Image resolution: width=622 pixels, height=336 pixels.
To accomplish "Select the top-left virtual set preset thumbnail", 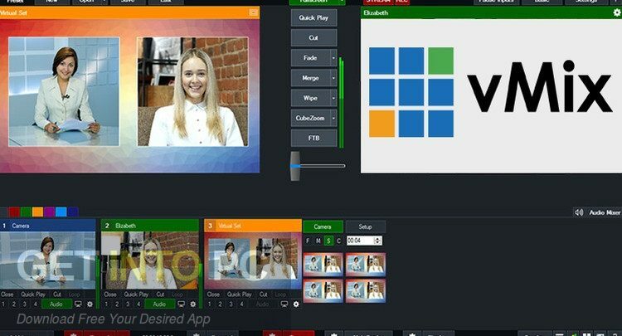I will click(x=323, y=265).
